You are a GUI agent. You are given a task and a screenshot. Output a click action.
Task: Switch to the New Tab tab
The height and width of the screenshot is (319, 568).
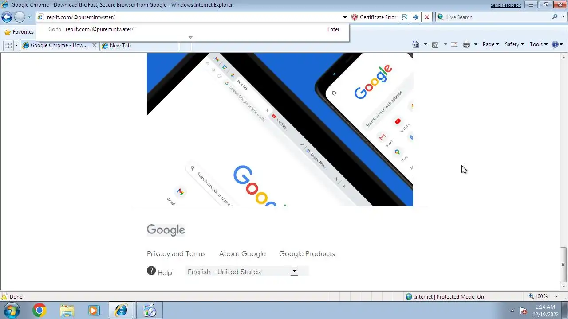pyautogui.click(x=139, y=46)
